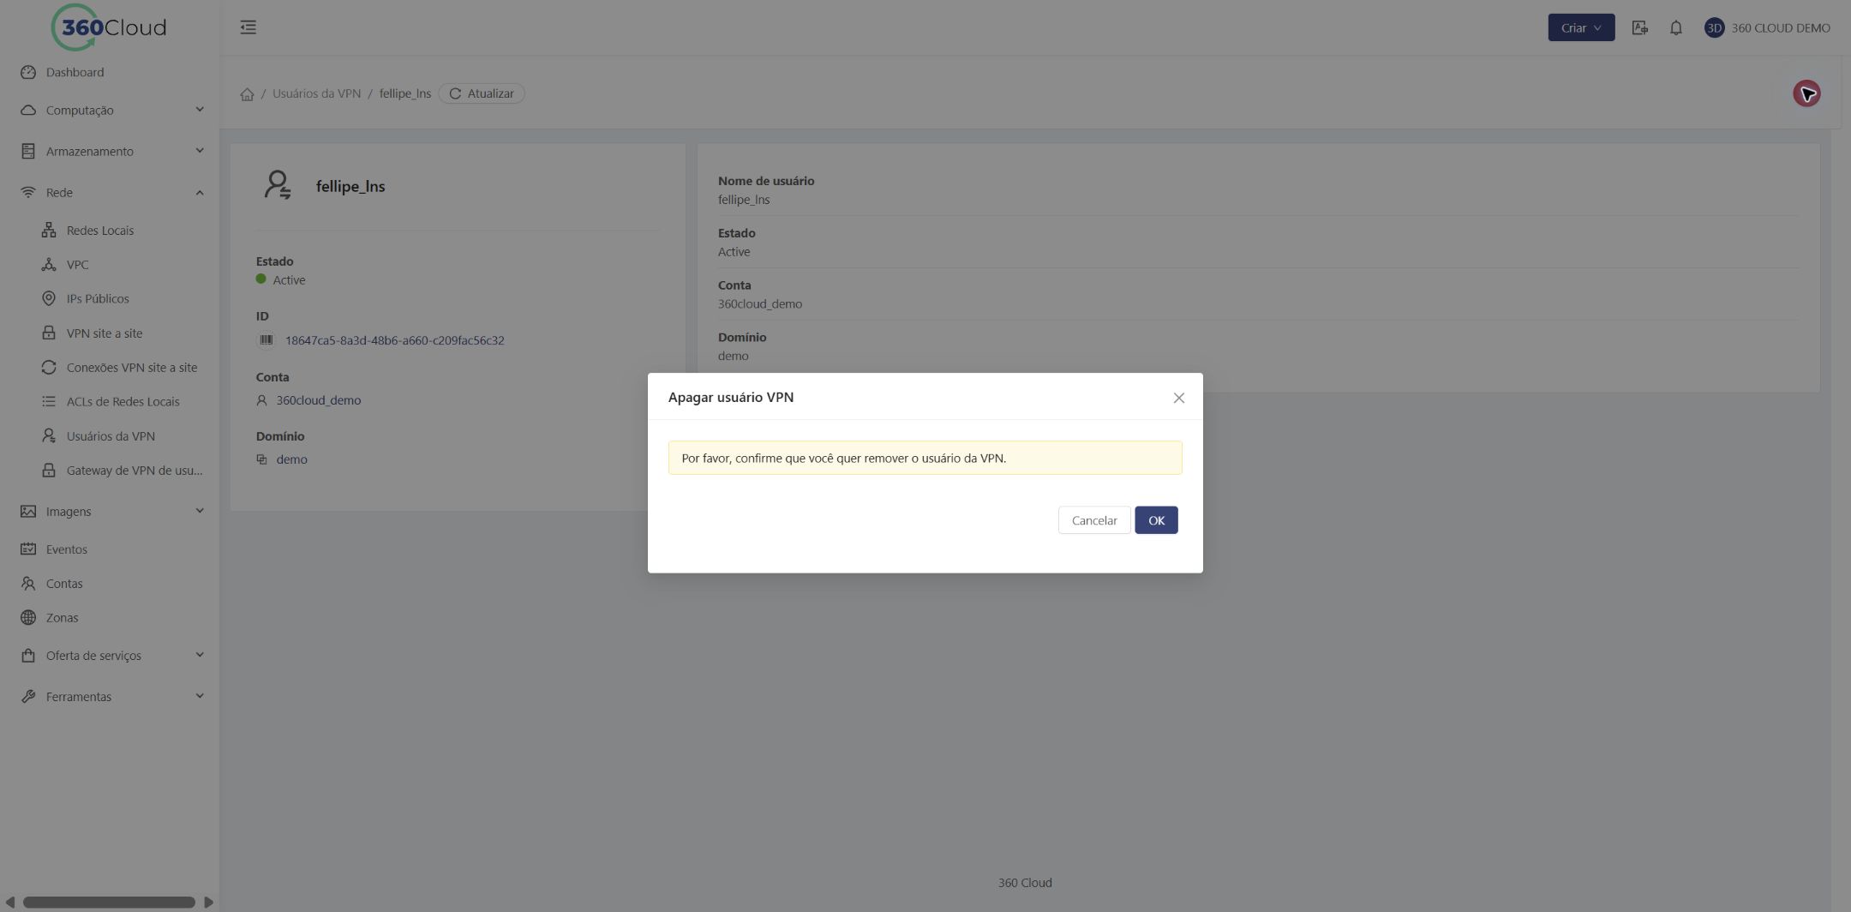The width and height of the screenshot is (1851, 912).
Task: Close the Apagar usuário VPN dialog
Action: click(1179, 398)
